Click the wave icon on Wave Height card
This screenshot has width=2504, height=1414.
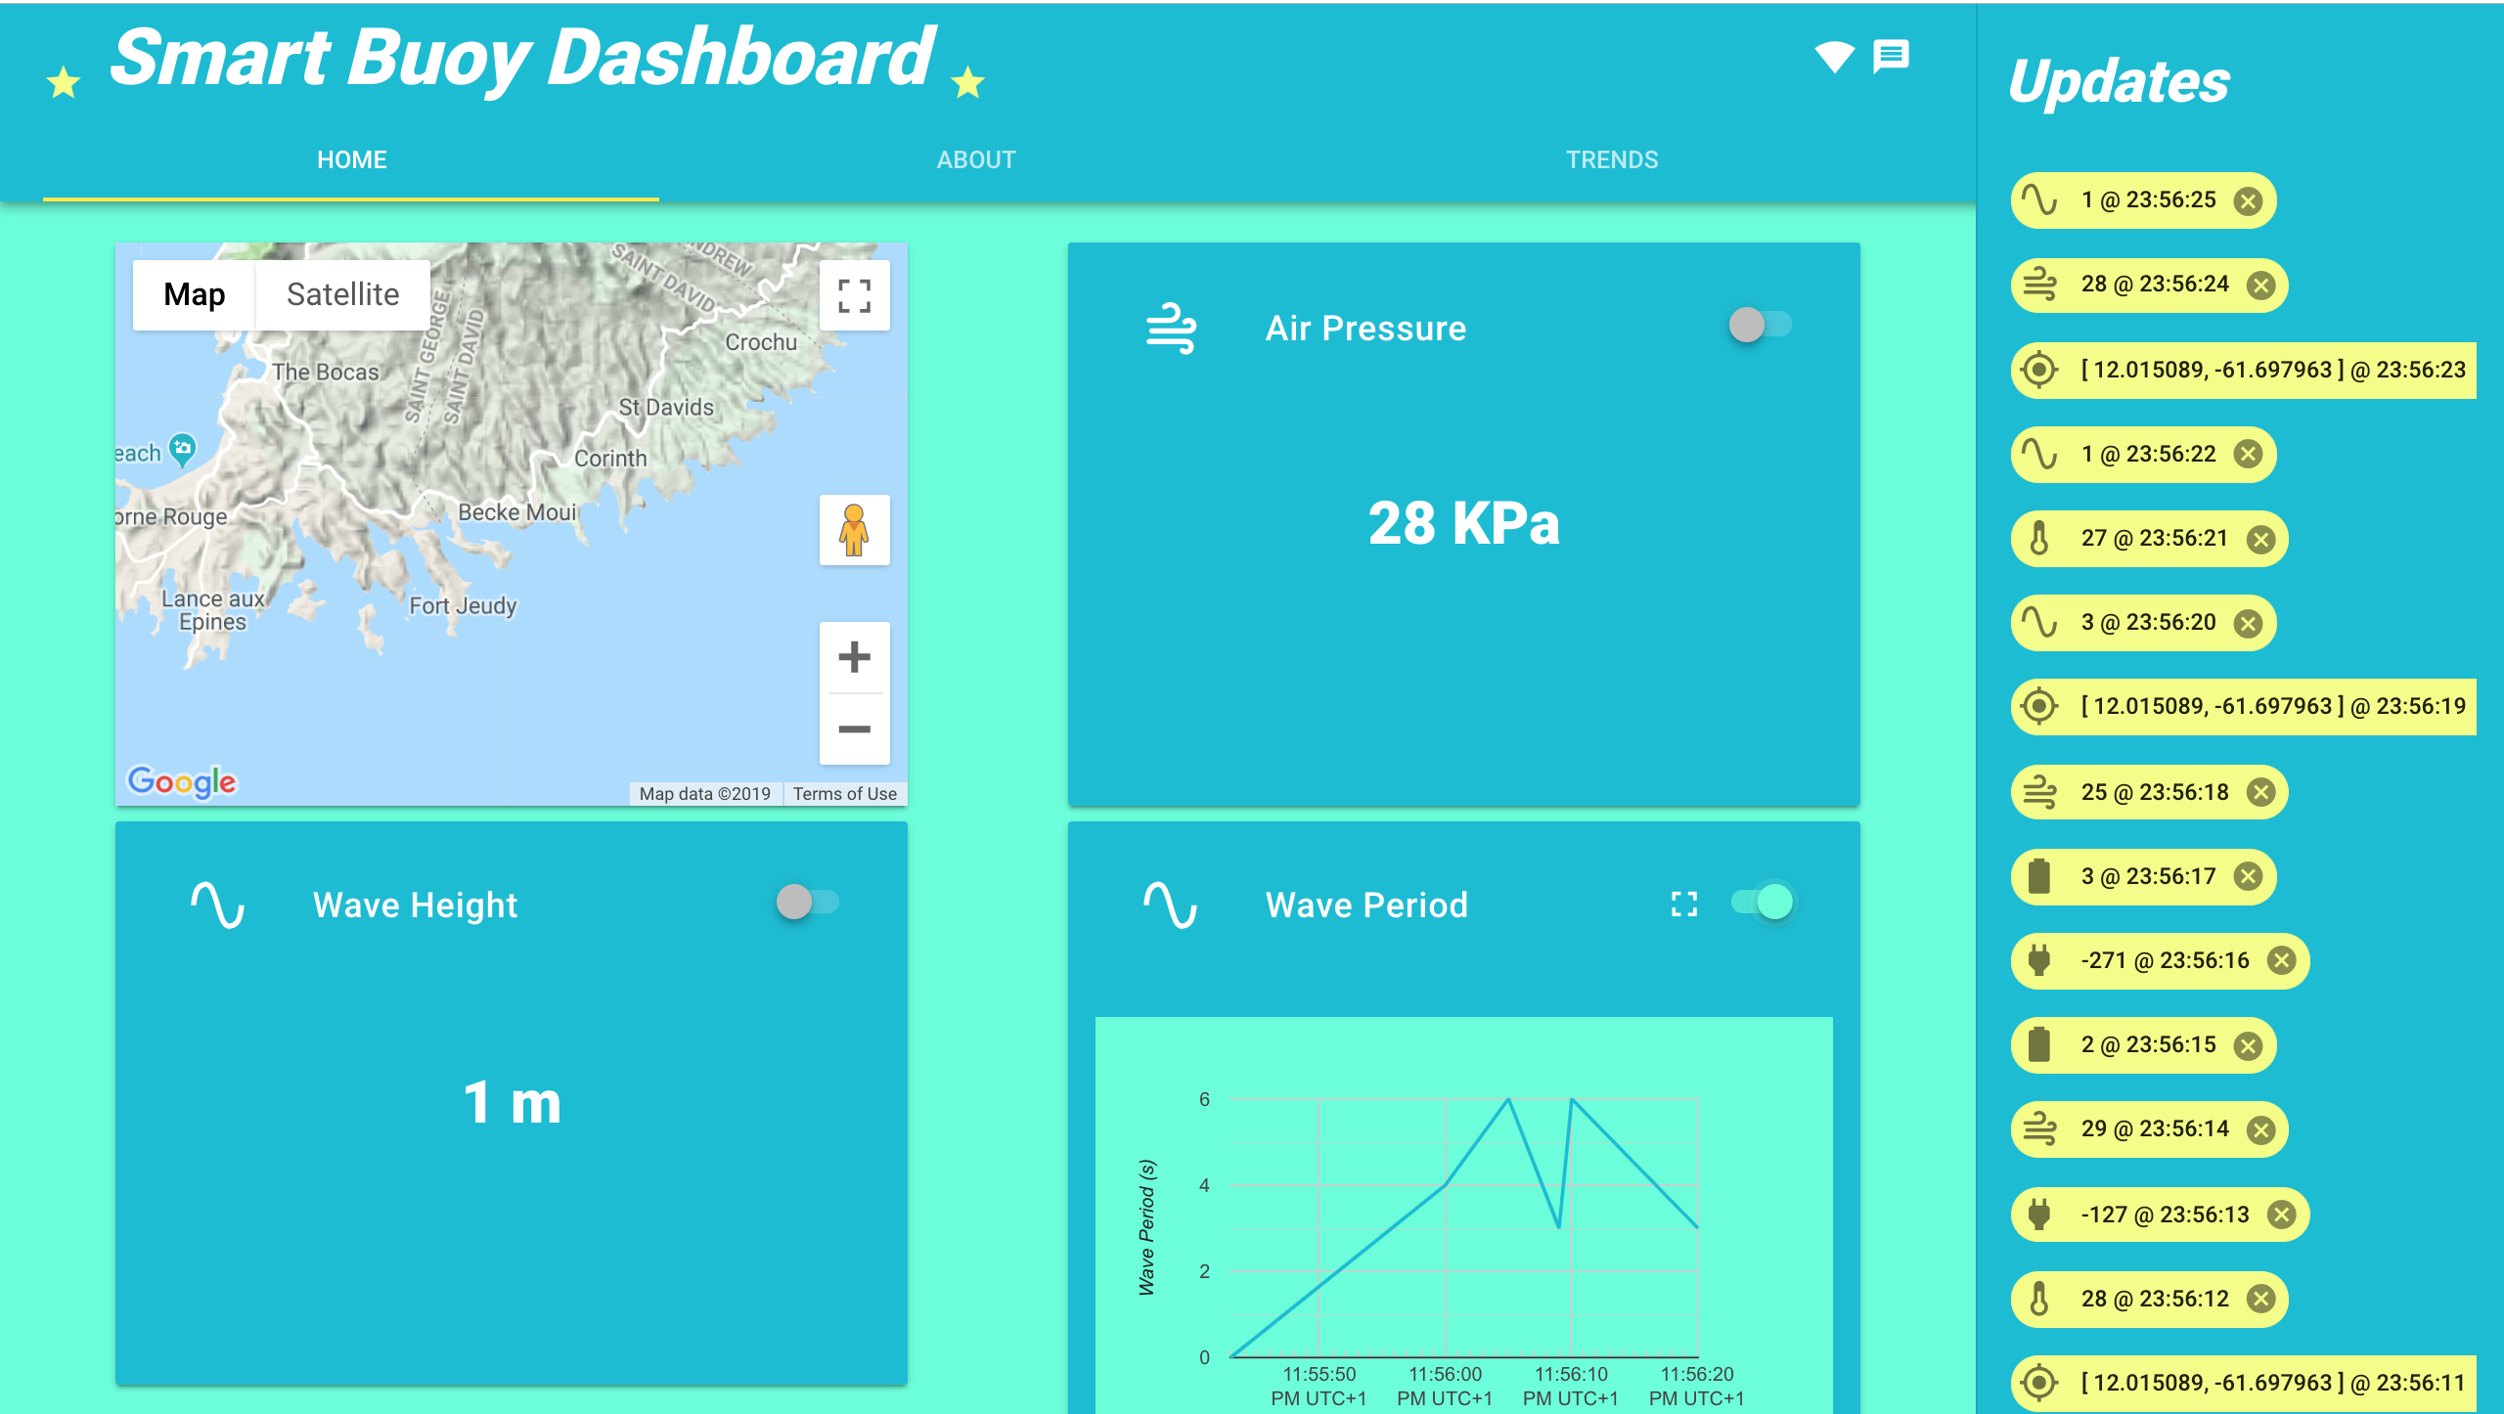click(217, 906)
